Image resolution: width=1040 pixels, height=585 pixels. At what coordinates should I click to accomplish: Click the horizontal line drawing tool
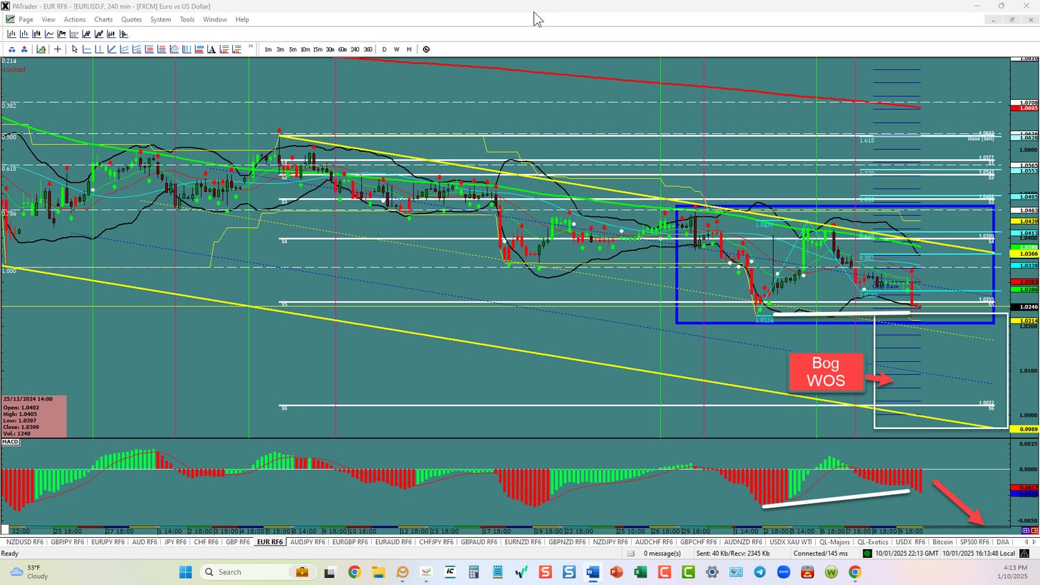point(87,49)
